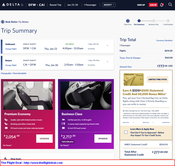
Task: Click Round Trip in the header
Action: [55, 5]
